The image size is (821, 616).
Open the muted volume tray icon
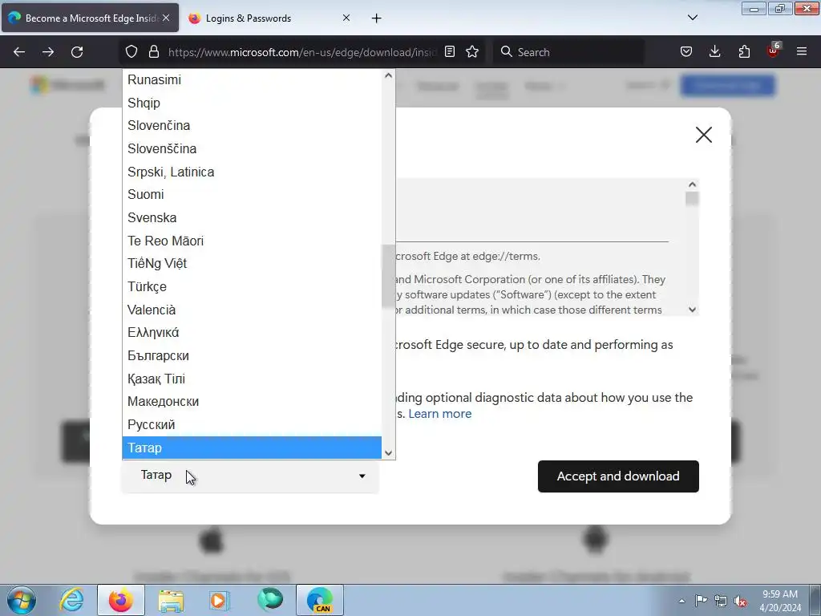tap(740, 601)
